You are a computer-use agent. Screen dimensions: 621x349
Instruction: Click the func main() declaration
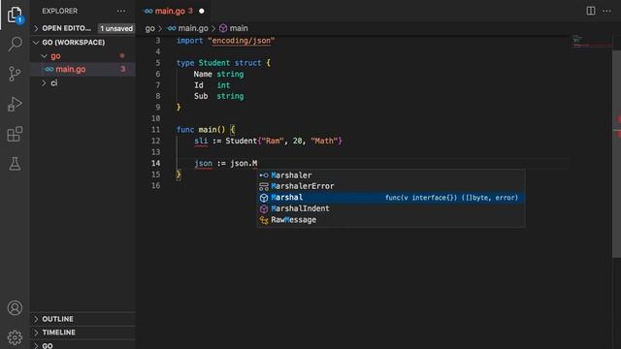point(206,130)
